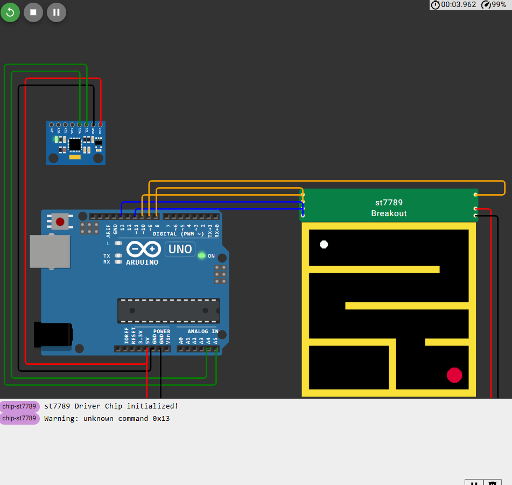
Task: Select the 'Warning: unknown command 0x13' log line
Action: (x=107, y=419)
